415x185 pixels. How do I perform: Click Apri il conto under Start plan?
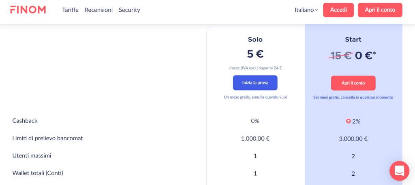[353, 83]
